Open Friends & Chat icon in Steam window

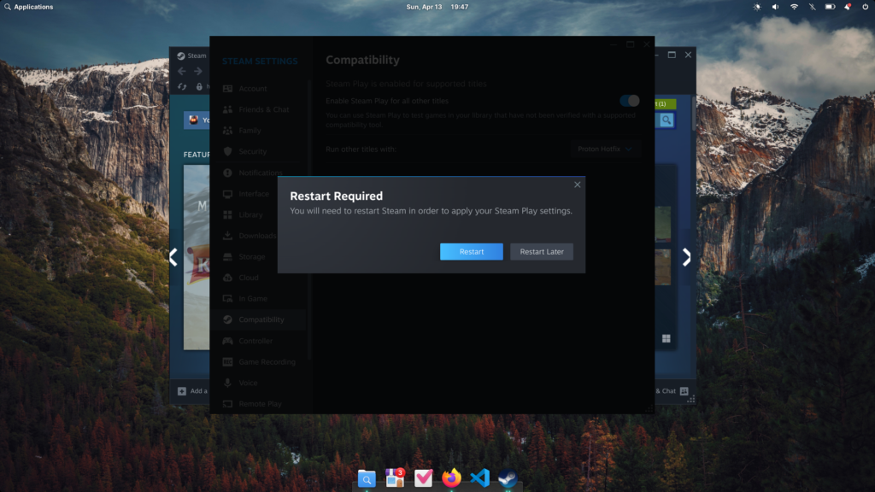coord(684,391)
